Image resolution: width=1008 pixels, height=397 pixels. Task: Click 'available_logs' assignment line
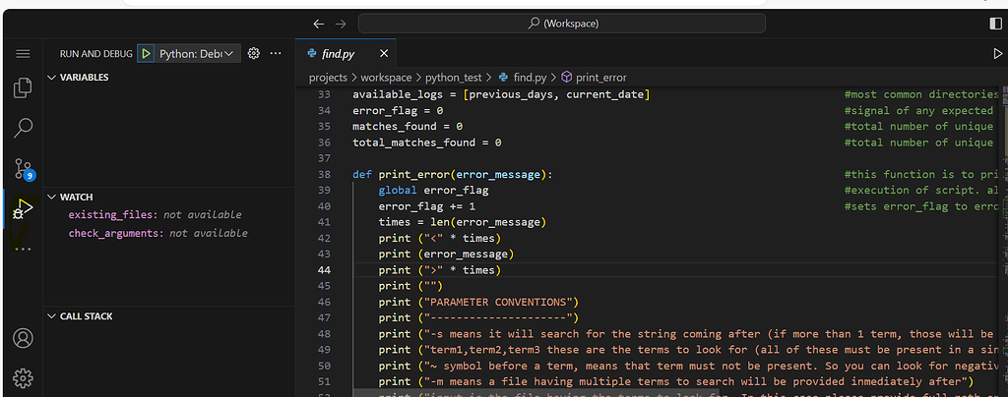[501, 95]
